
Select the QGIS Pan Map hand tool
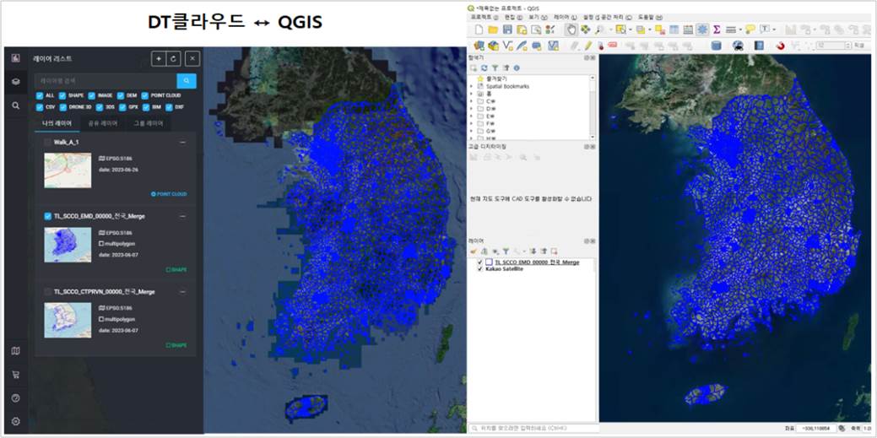(x=571, y=30)
